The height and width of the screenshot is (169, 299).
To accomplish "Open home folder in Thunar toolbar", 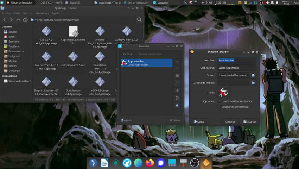I will pyautogui.click(x=25, y=20).
